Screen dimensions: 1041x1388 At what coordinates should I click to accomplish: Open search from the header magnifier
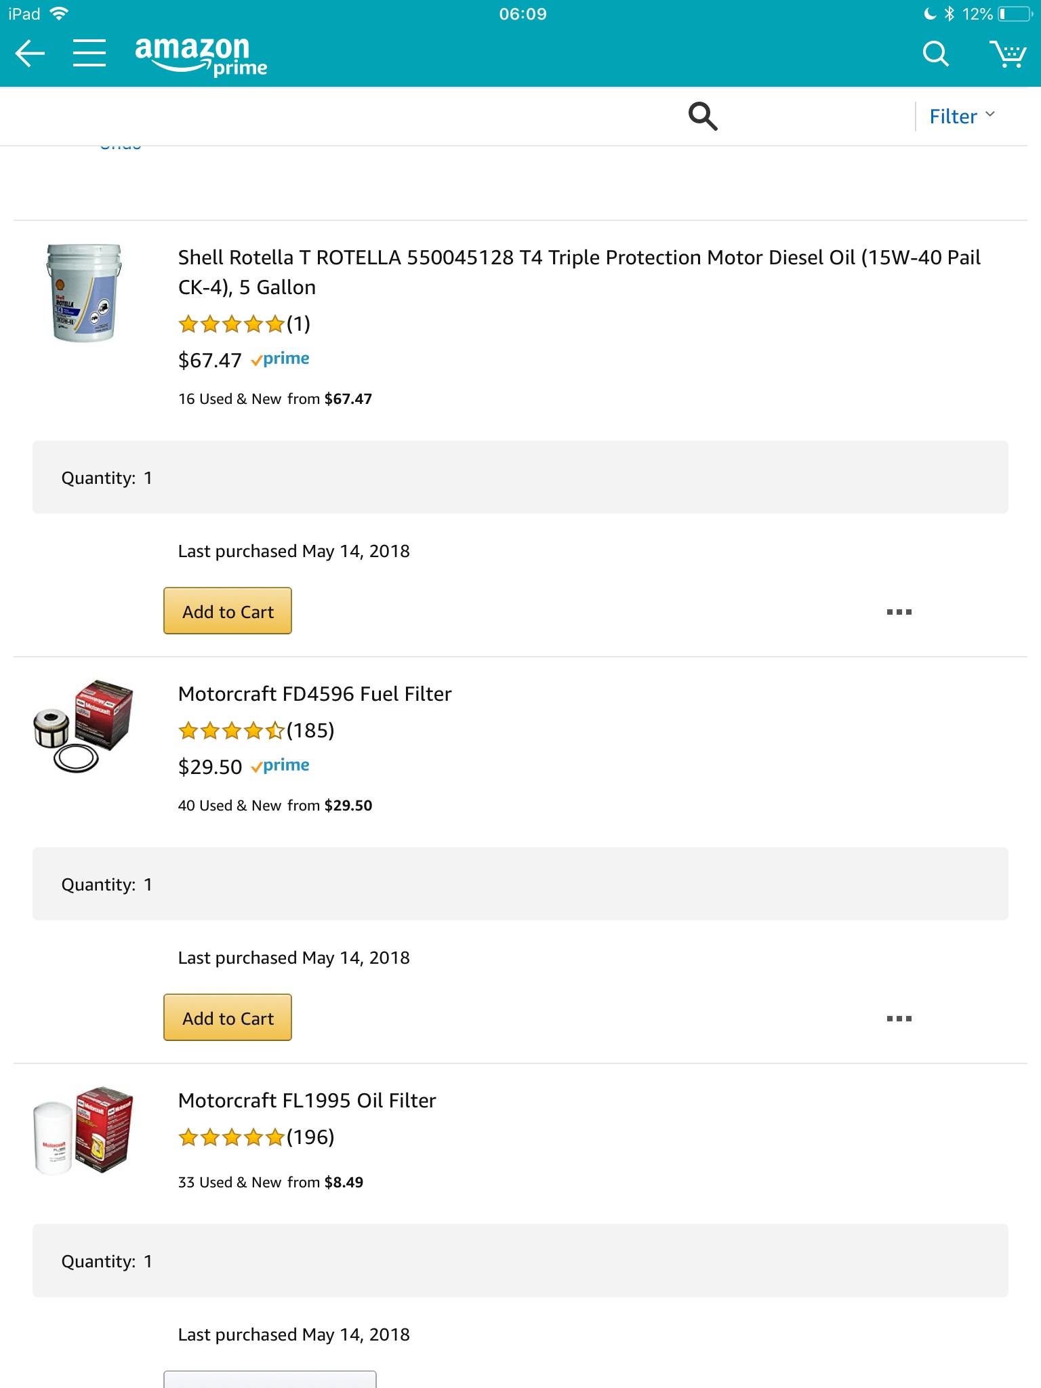click(x=935, y=54)
